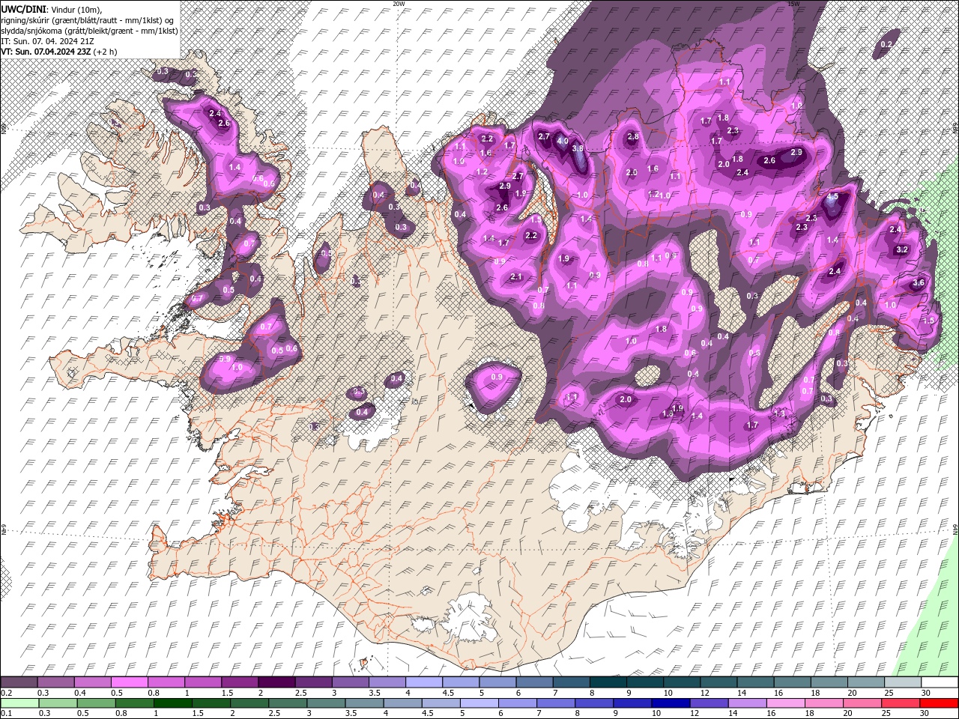
Task: Select the violet 12 swatch in the rain legend
Action: tap(709, 703)
